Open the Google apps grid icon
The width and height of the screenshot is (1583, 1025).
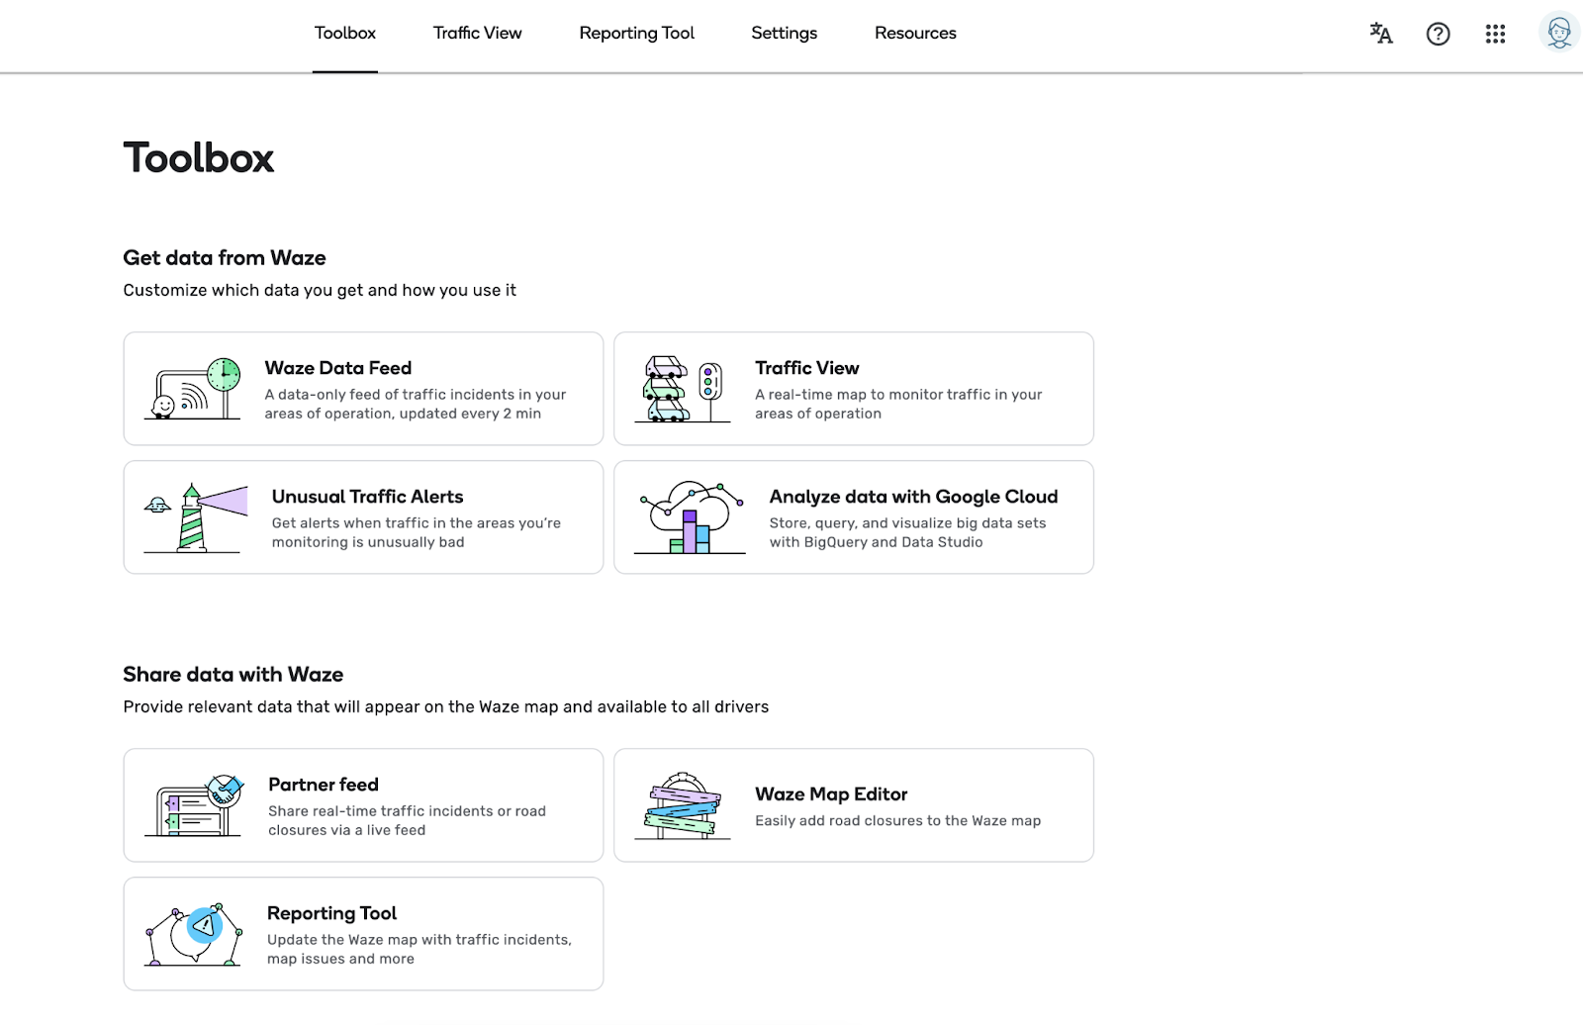click(1495, 34)
